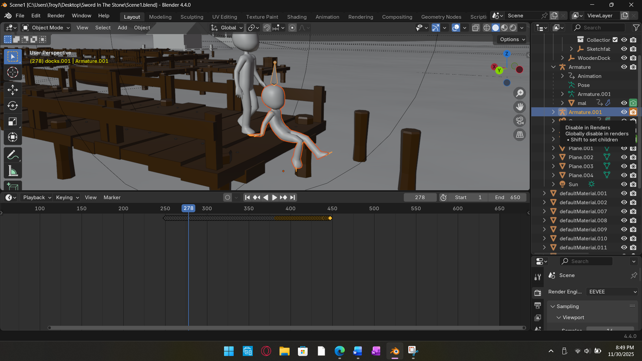Image resolution: width=642 pixels, height=361 pixels.
Task: Open the Tool properties tab icon
Action: pos(538,277)
